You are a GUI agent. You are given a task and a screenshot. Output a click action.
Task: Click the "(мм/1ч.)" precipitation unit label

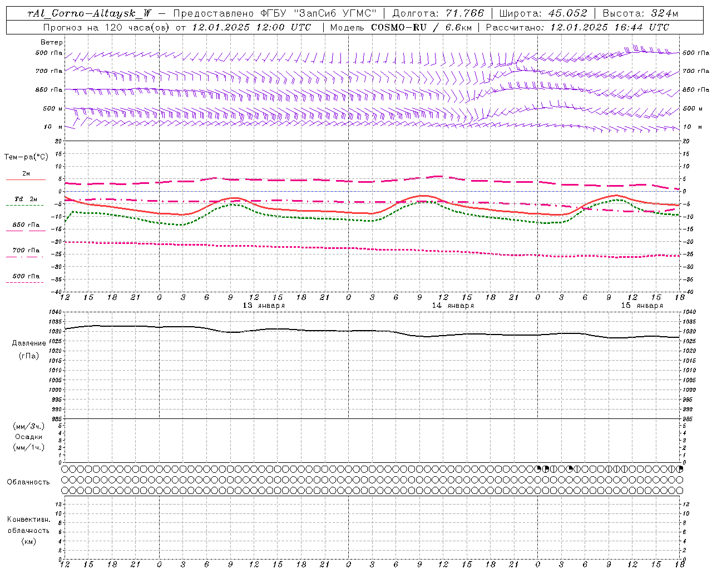coord(29,447)
